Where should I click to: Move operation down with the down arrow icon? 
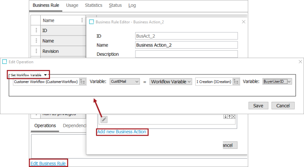(x=226, y=117)
